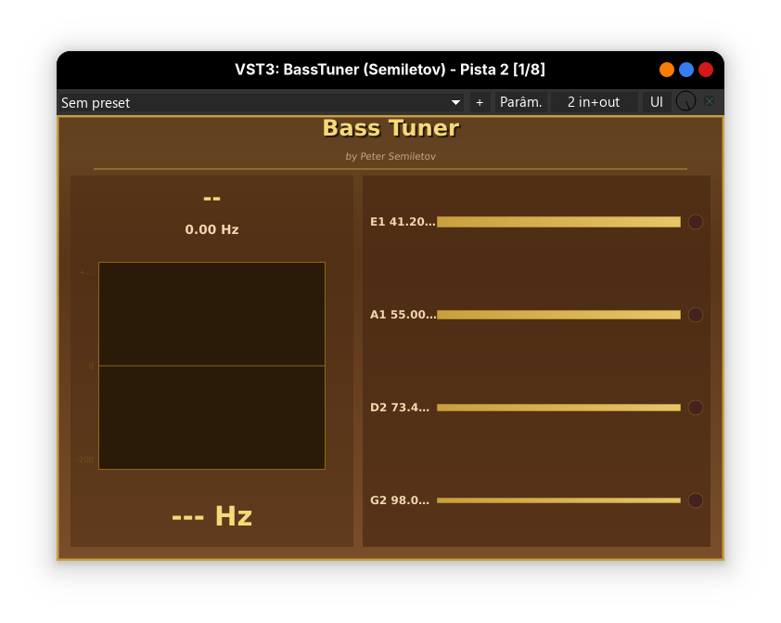
Task: Click inside the tuning meter graph area
Action: point(211,364)
